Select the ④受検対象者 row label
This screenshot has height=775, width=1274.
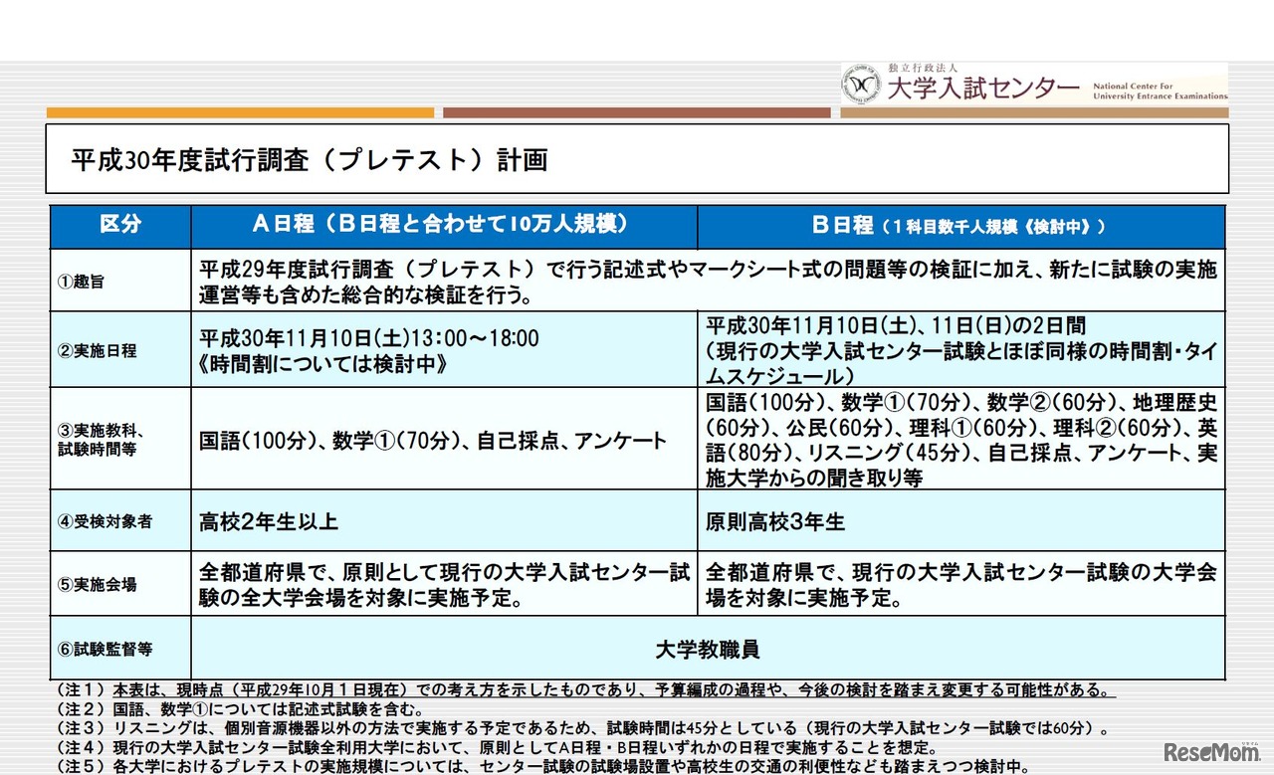coord(104,520)
